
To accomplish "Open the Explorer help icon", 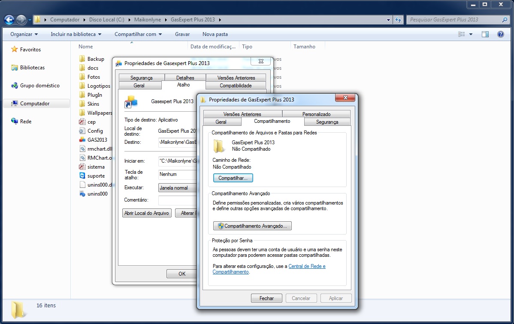I will [x=501, y=34].
